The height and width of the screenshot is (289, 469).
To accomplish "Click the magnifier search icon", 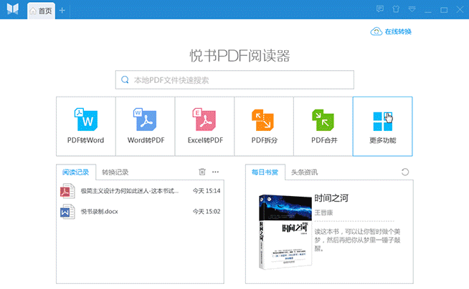I will (x=125, y=79).
